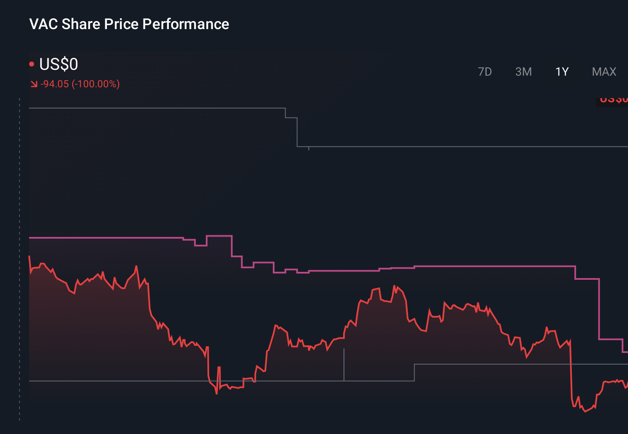
Task: Toggle the VAC series via its legend dot
Action: (32, 63)
